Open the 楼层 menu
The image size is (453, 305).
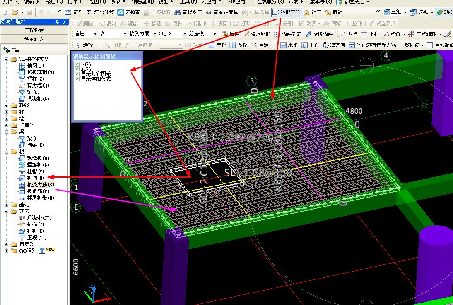click(54, 2)
